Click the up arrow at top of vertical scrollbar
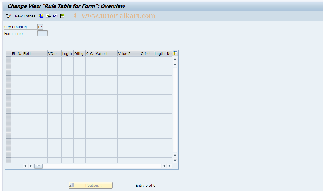 point(175,59)
